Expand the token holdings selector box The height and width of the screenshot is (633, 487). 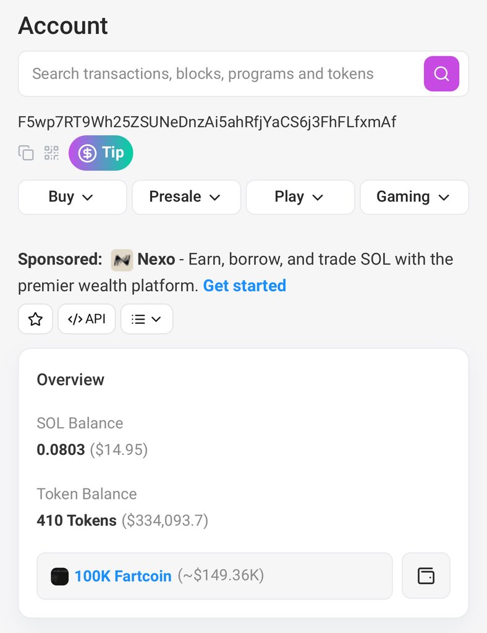click(214, 576)
